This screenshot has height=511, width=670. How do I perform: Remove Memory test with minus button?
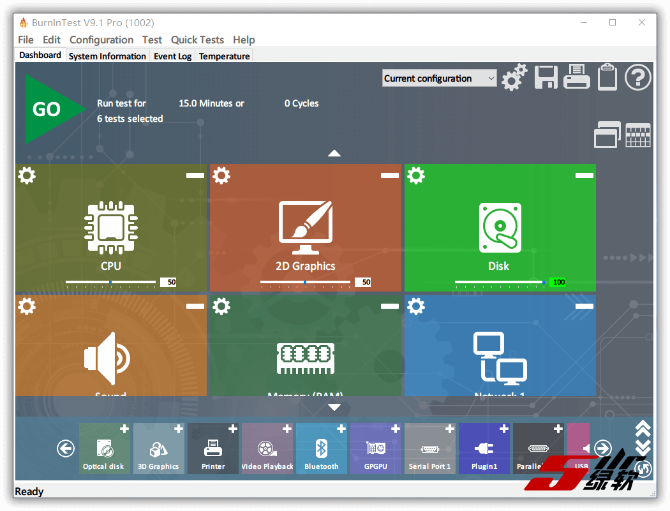pyautogui.click(x=390, y=306)
